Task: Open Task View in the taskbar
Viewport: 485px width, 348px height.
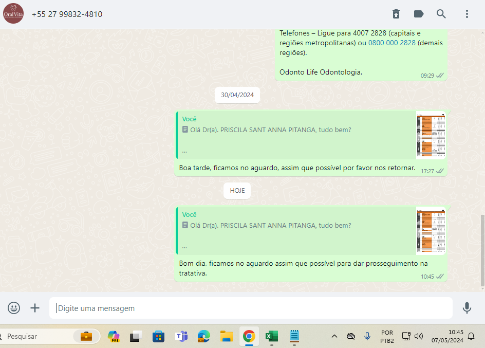Action: pos(136,336)
